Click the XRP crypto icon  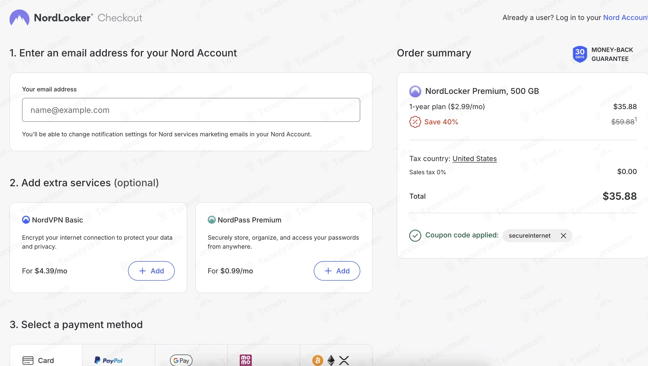coord(344,361)
